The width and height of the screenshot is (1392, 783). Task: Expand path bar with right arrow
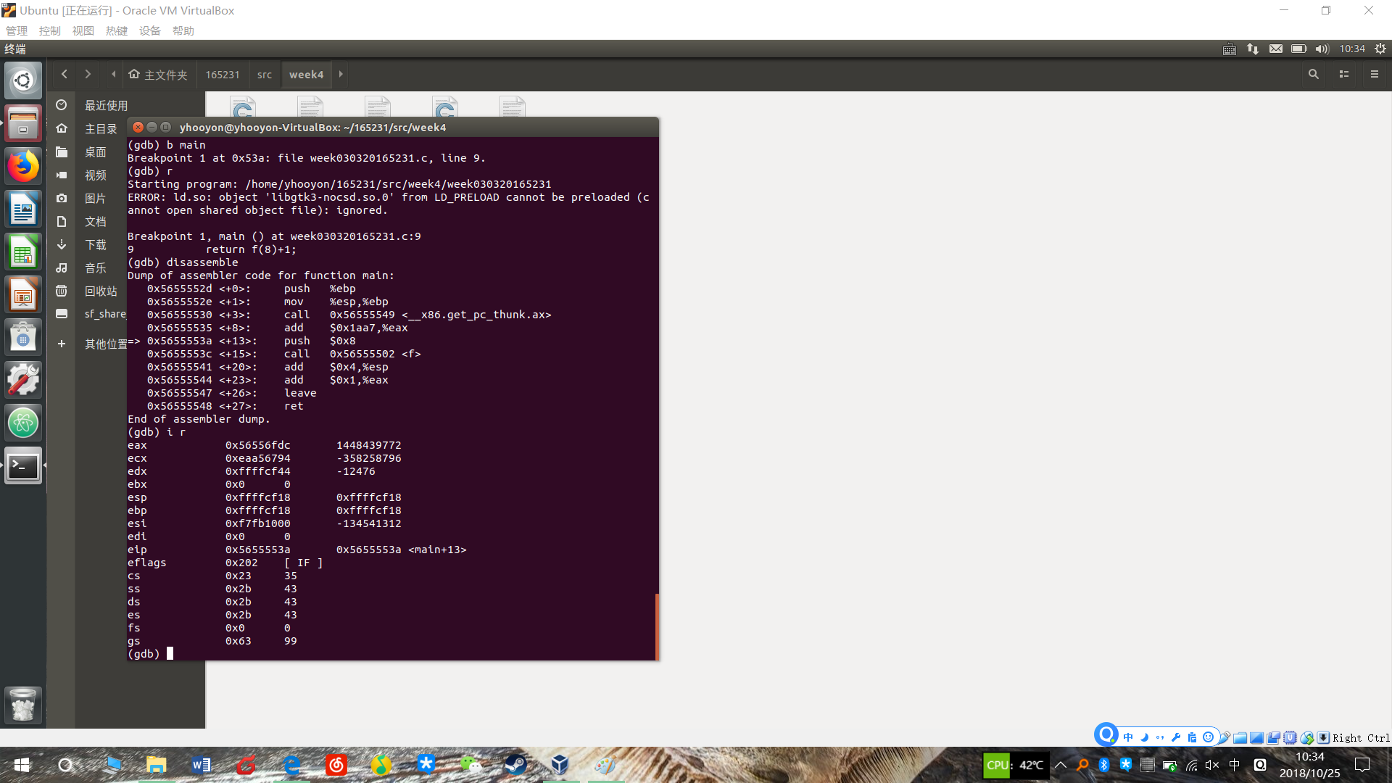(341, 74)
